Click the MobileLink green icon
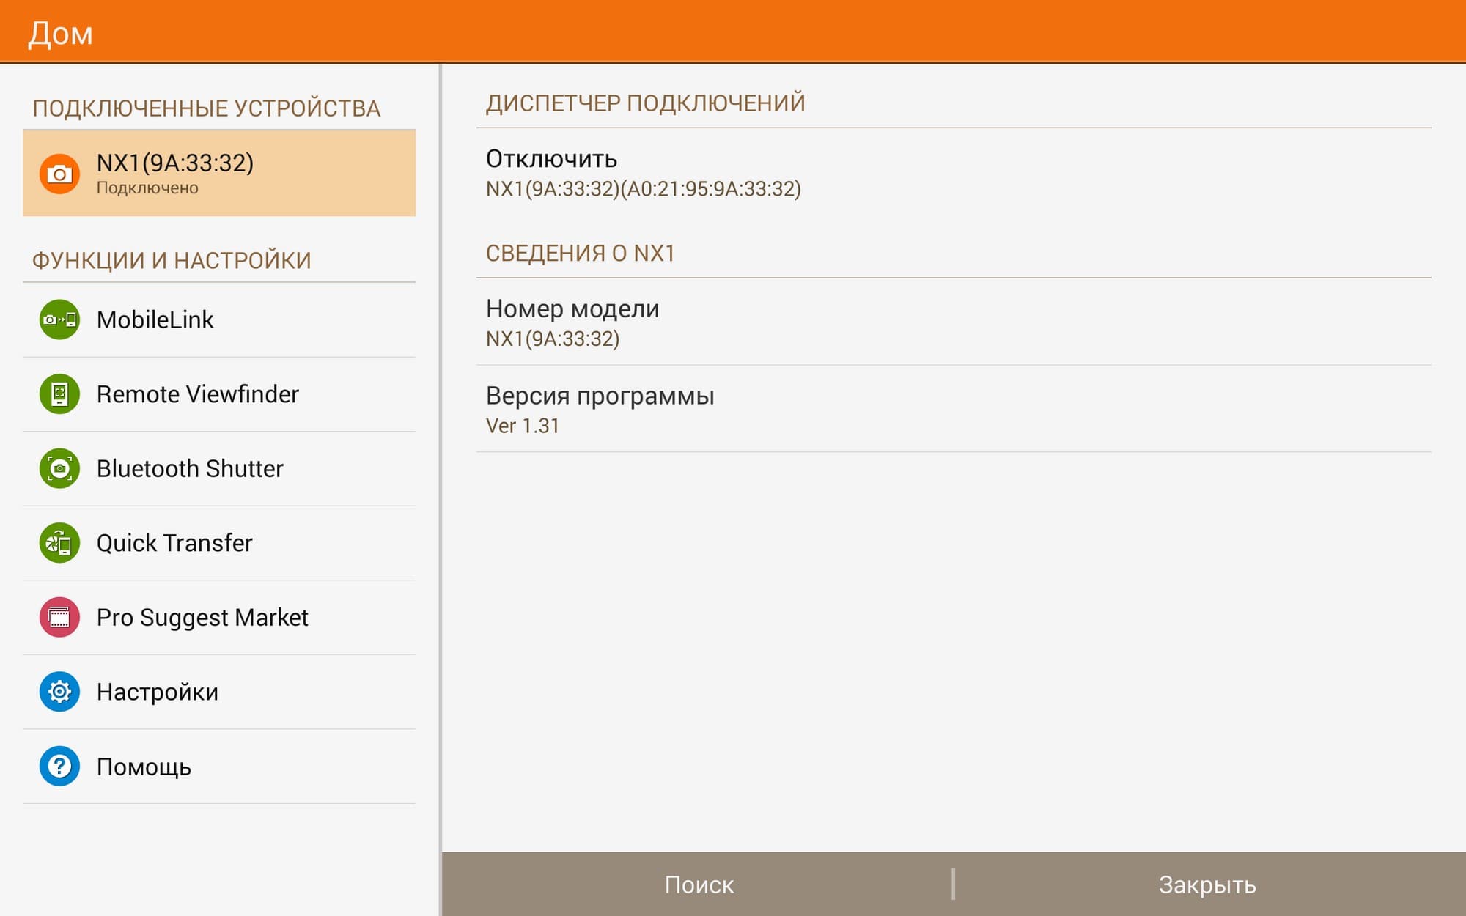 (x=59, y=320)
